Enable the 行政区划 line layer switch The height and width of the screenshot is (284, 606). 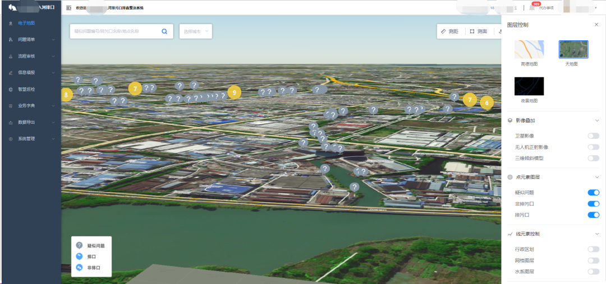tap(593, 249)
